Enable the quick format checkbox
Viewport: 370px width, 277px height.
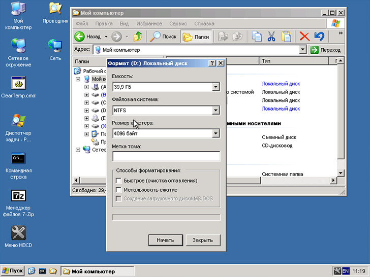119,181
